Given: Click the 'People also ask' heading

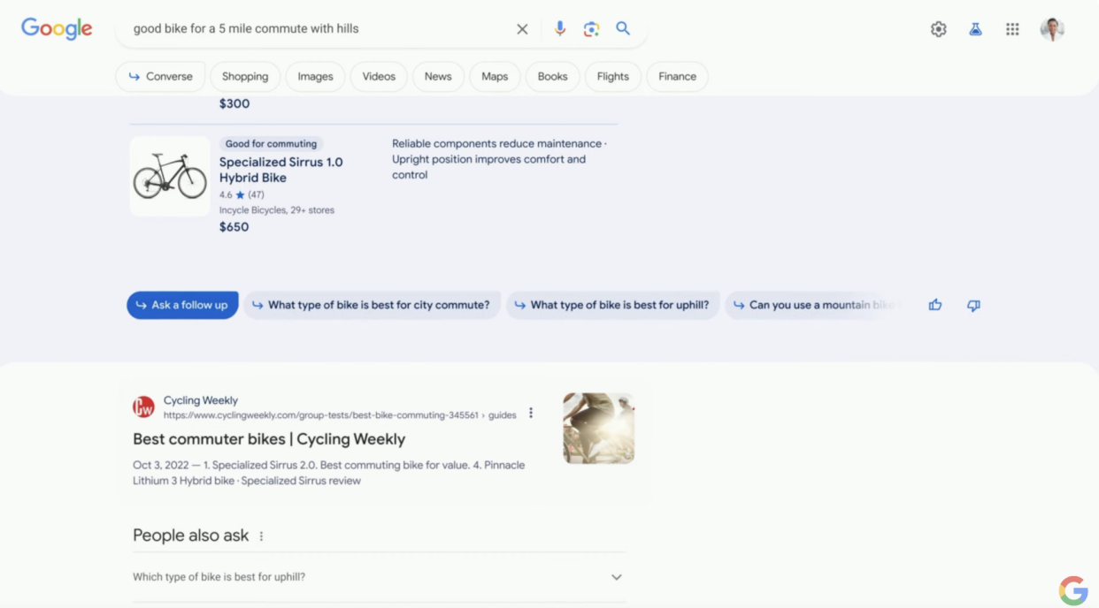Looking at the screenshot, I should [191, 536].
